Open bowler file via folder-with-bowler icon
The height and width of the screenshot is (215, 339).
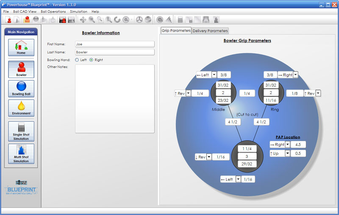[26, 20]
